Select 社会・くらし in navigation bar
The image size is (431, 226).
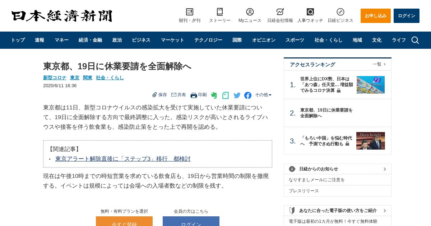pos(328,40)
